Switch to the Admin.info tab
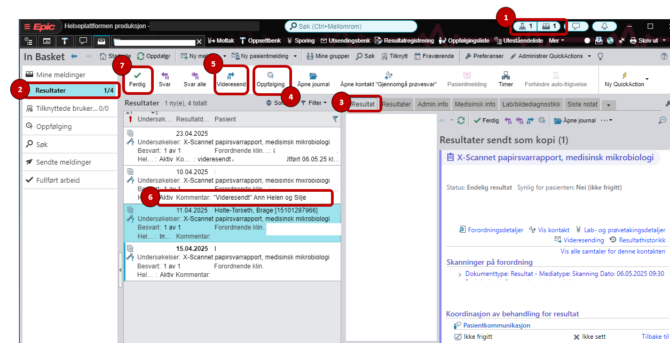 [x=433, y=104]
